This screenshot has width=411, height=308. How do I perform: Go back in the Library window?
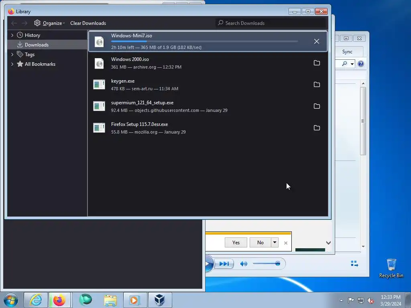point(14,23)
